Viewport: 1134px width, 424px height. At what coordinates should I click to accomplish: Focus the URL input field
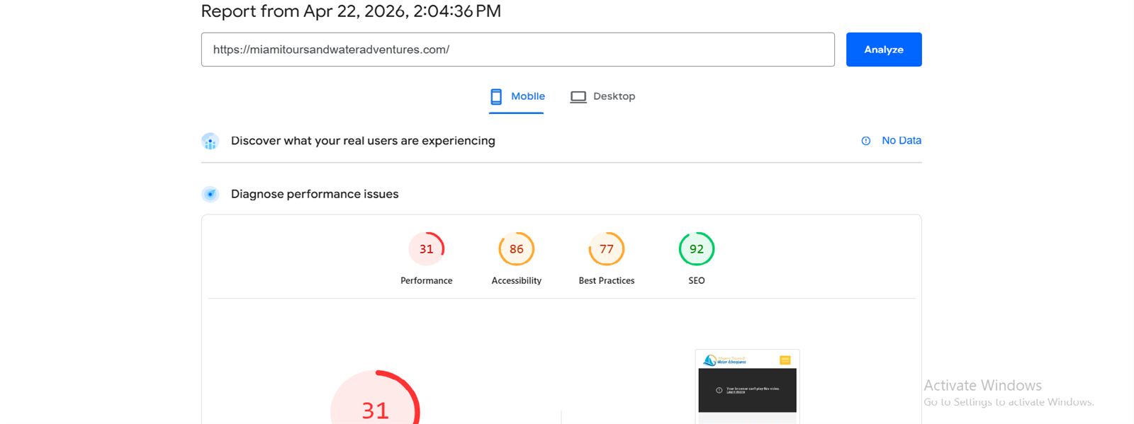point(517,50)
